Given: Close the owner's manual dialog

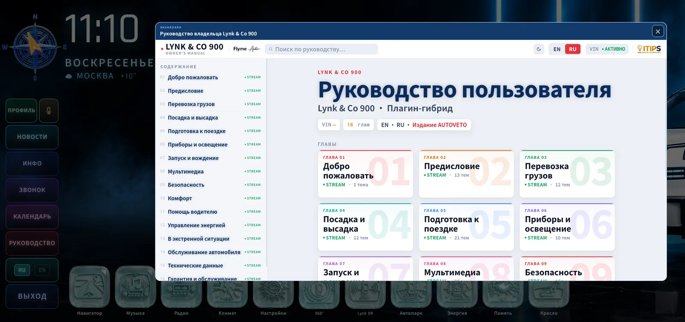Looking at the screenshot, I should [658, 31].
